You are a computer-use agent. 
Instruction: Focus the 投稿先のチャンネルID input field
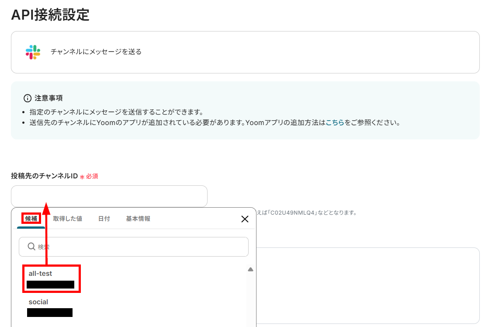[x=109, y=196]
